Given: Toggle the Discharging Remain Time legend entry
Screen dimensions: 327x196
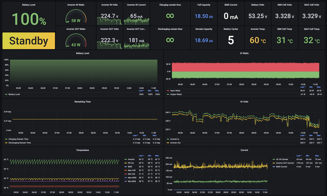Looking at the screenshot, I should tap(20, 143).
